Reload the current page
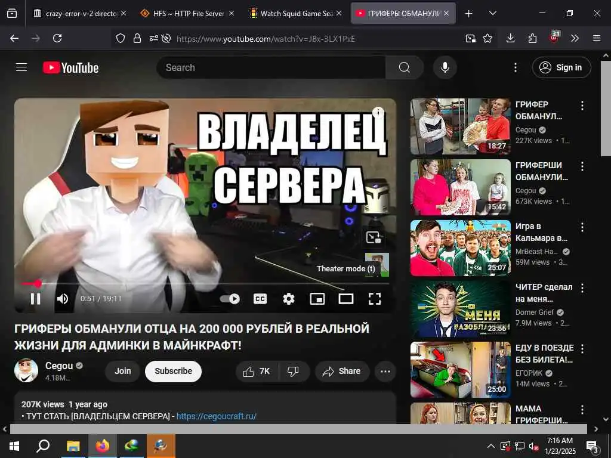 (x=57, y=38)
